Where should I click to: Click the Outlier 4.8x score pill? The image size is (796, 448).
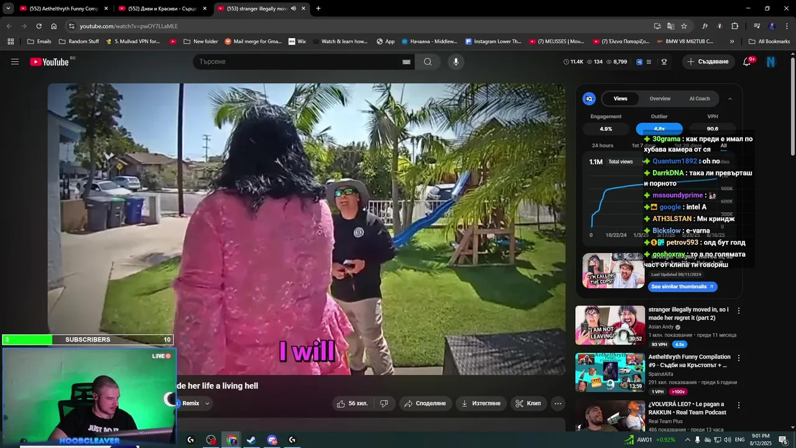659,129
